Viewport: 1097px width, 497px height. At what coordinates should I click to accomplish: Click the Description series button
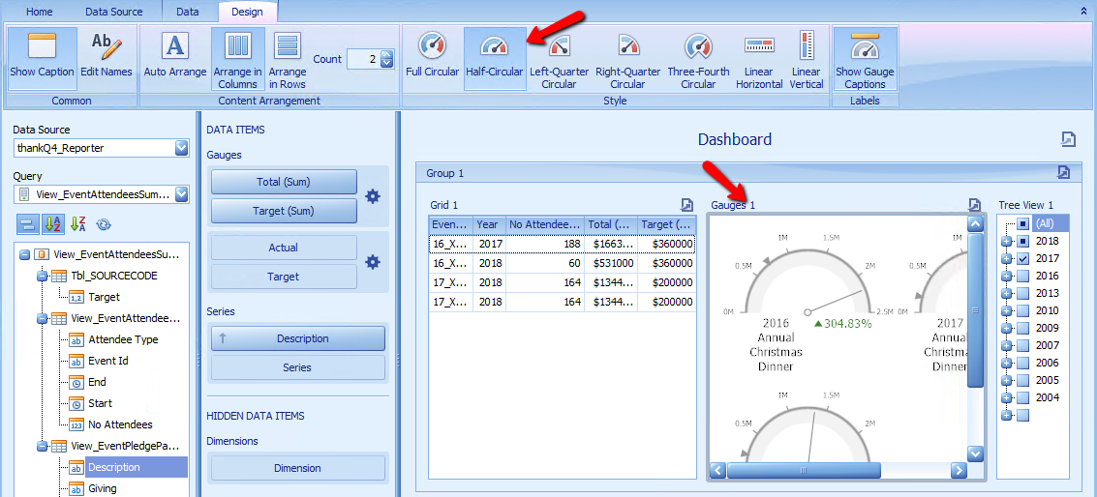click(298, 338)
